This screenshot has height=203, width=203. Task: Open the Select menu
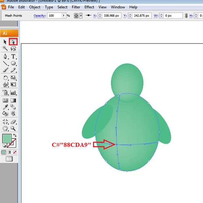pos(62,7)
